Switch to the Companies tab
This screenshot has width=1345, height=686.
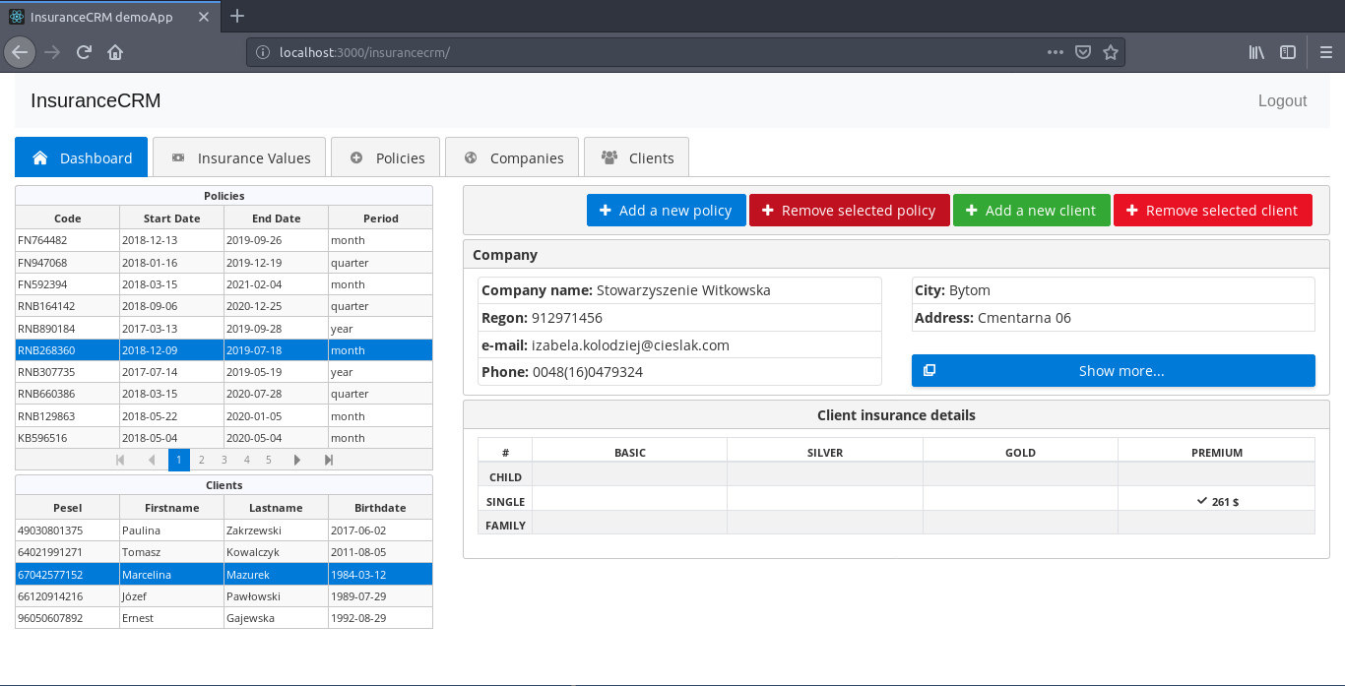point(512,156)
